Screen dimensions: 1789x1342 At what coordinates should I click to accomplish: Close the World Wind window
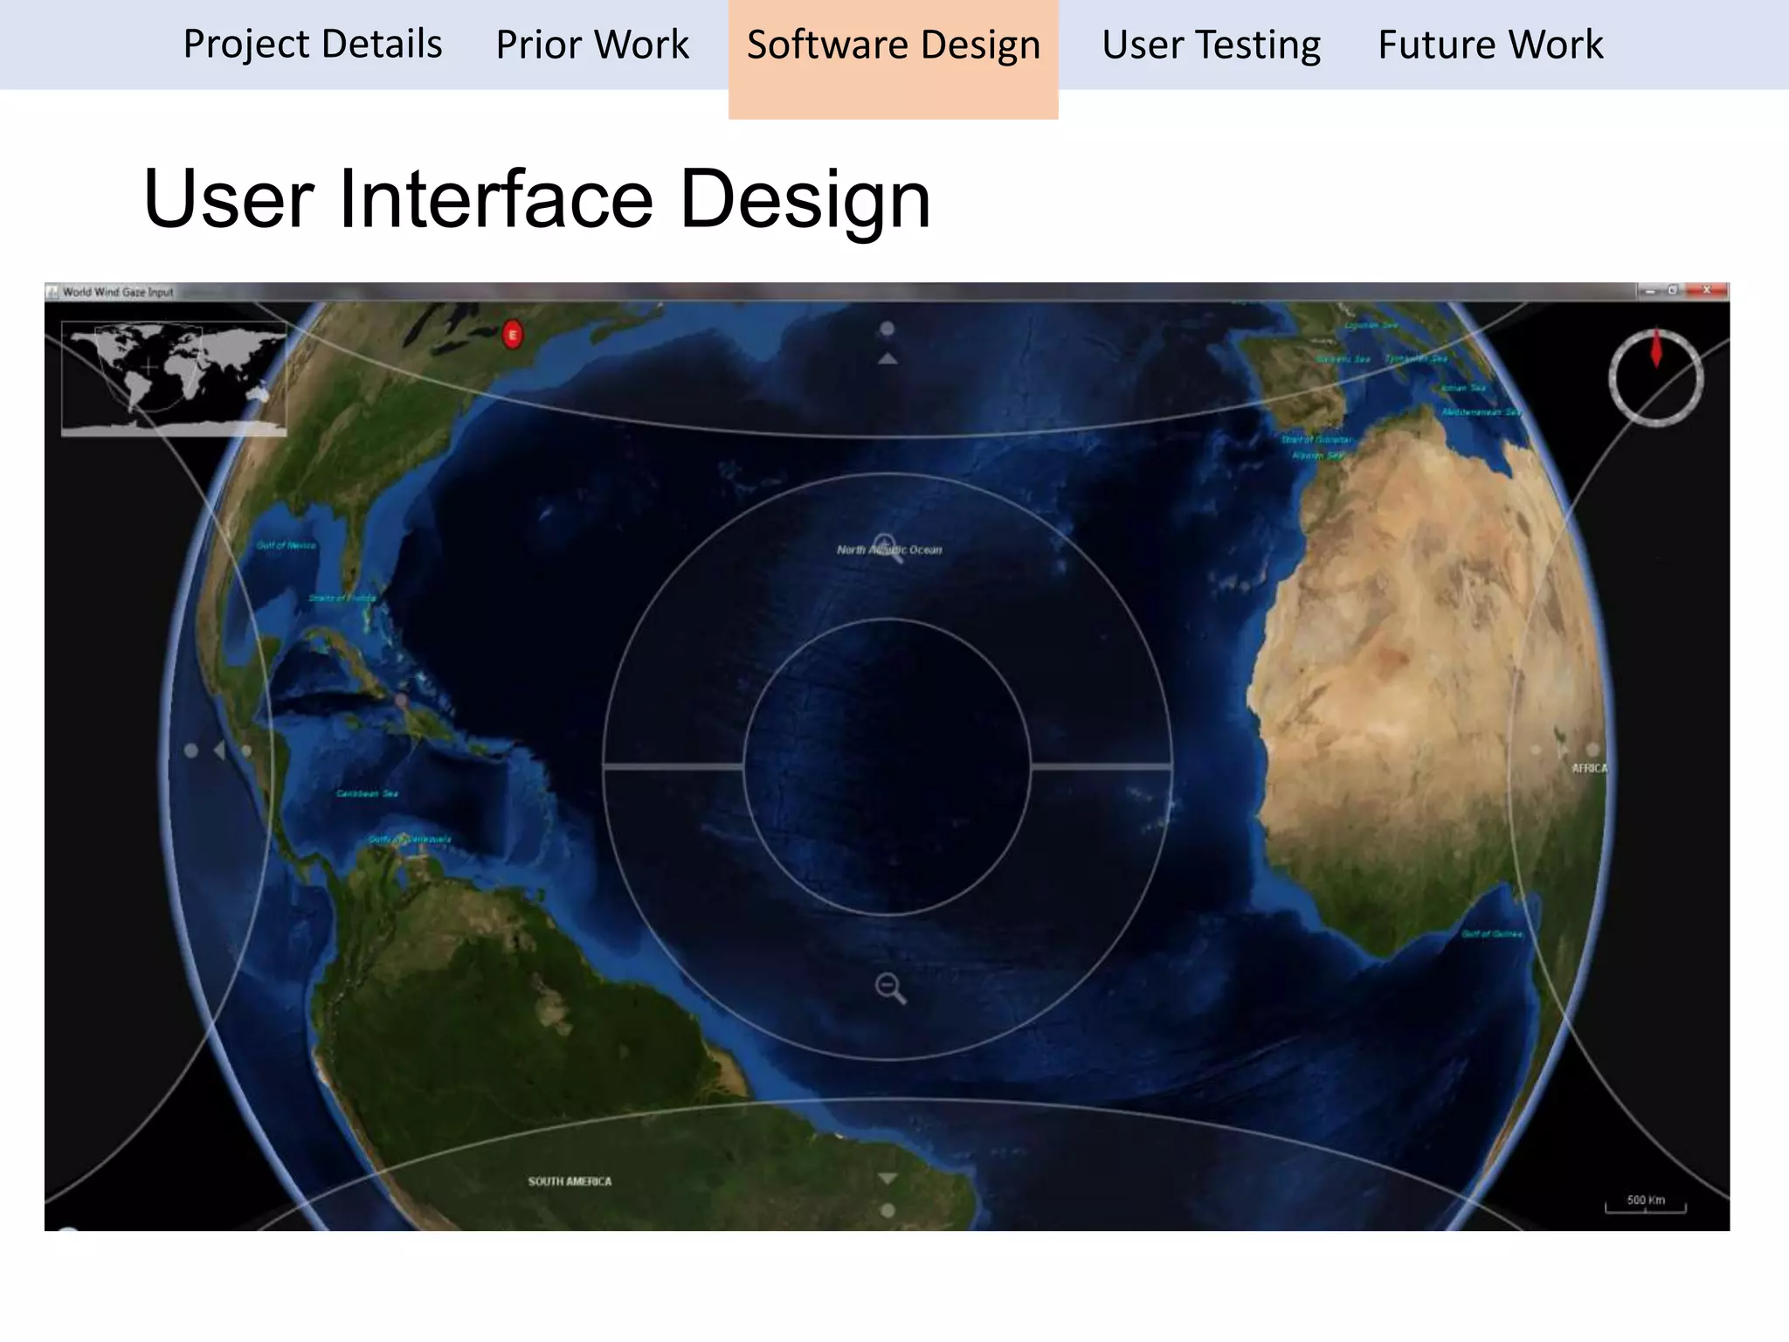point(1707,290)
